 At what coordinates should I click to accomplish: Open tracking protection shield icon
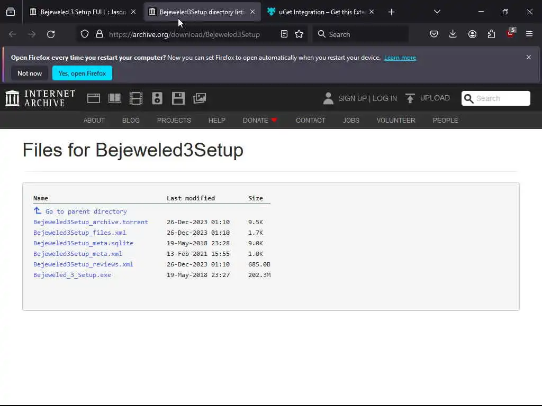point(85,34)
